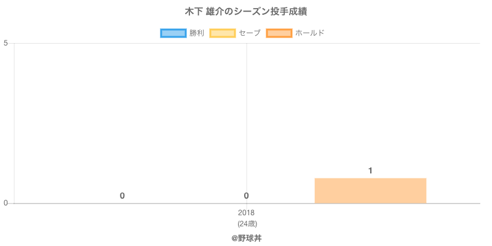Click the y-axis label 0

coord(6,204)
